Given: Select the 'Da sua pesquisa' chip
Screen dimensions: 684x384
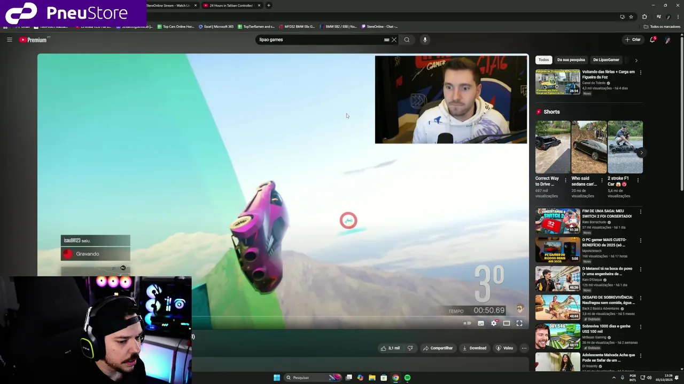Looking at the screenshot, I should (571, 60).
